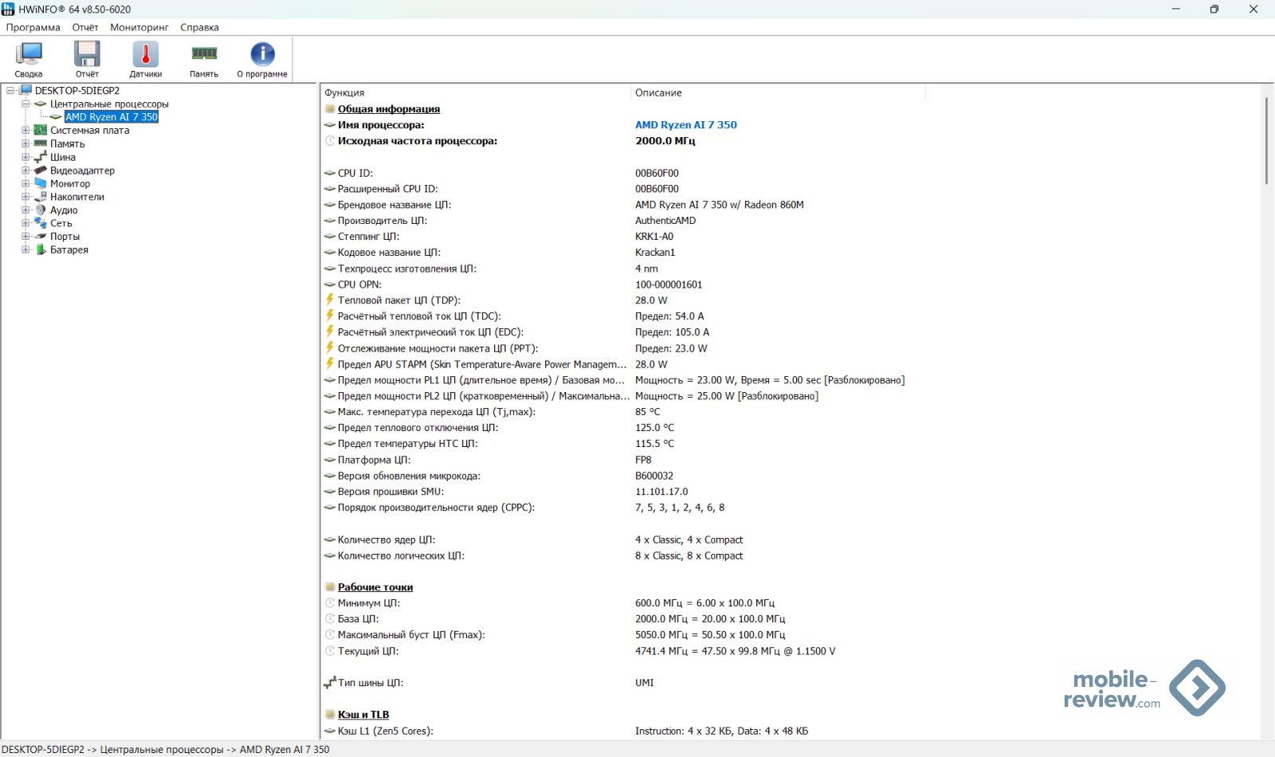Viewport: 1275px width, 757px height.
Task: Click the Память memory chip icon in tree
Action: coord(41,143)
